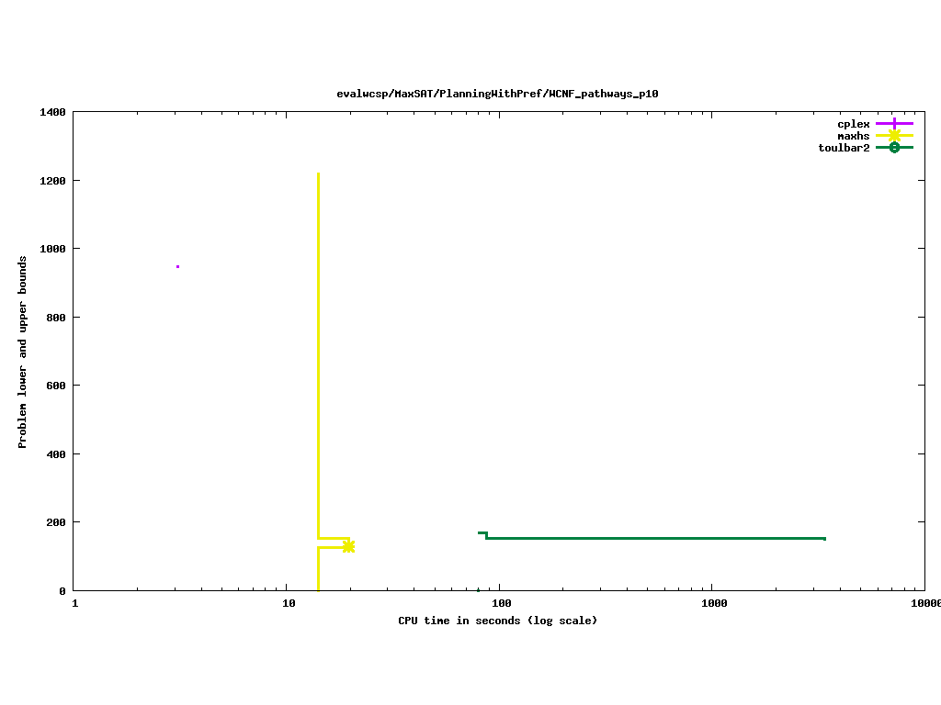
Task: Select the toulbar2 legend label
Action: pyautogui.click(x=844, y=148)
